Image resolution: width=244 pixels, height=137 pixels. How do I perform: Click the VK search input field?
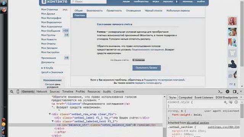88,2
